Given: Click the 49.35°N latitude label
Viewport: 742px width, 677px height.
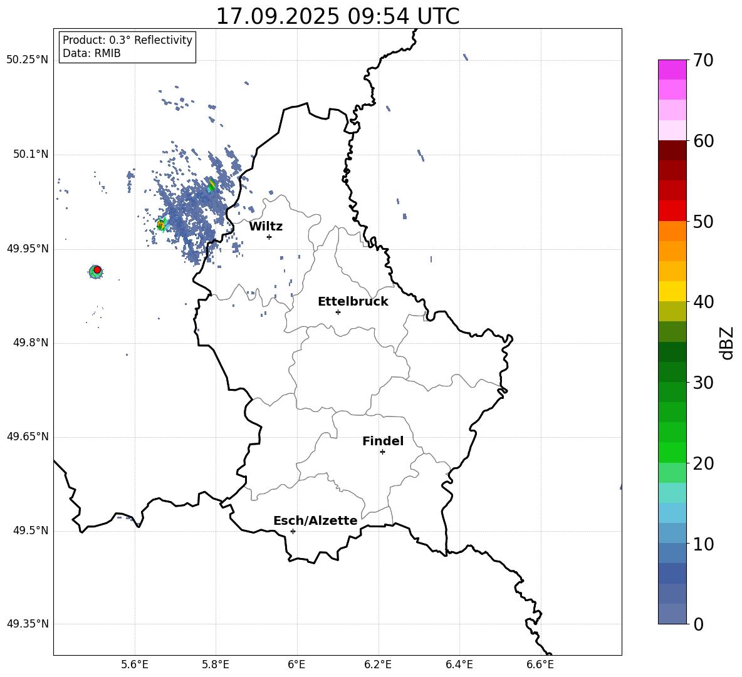Looking at the screenshot, I should [x=28, y=624].
